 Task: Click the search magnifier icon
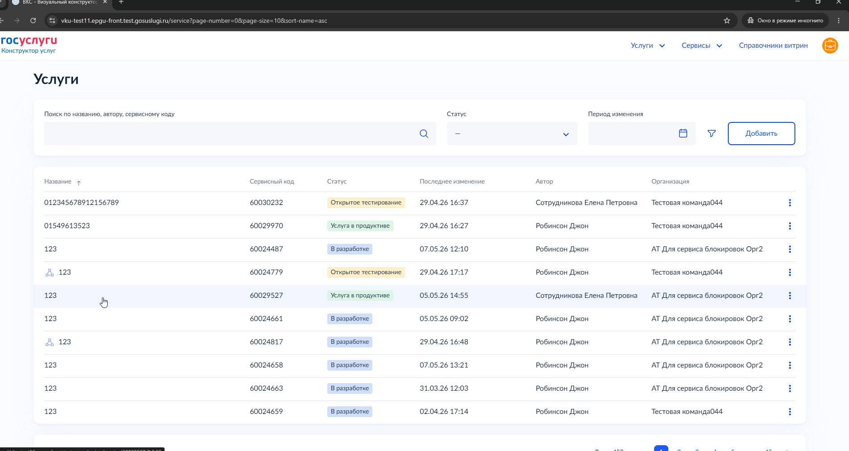(424, 134)
